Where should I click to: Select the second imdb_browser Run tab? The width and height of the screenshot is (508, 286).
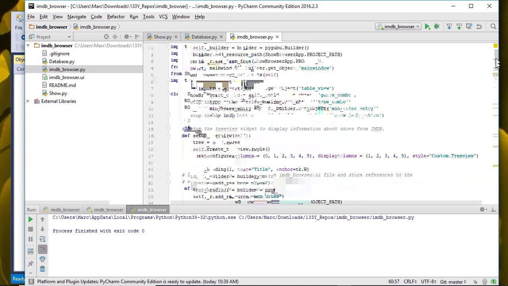click(105, 210)
